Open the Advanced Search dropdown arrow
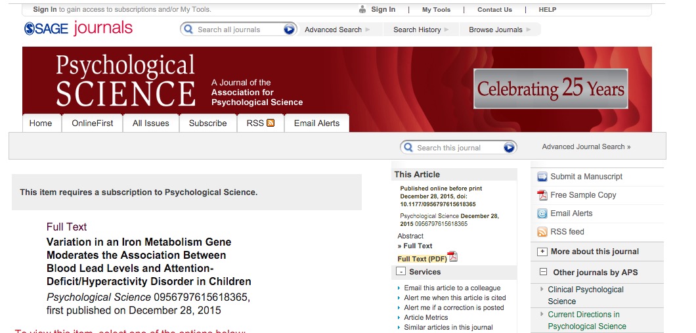 (368, 30)
